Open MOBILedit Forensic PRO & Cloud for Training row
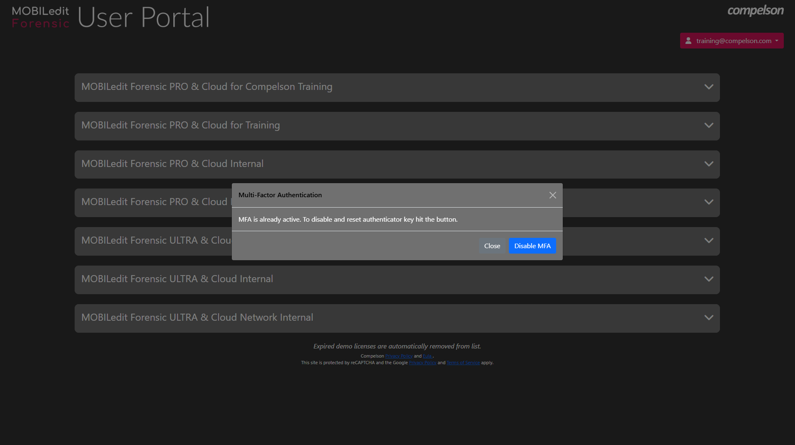Image resolution: width=795 pixels, height=445 pixels. [180, 125]
